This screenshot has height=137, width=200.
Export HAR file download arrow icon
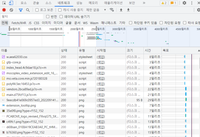pyautogui.click(x=128, y=10)
